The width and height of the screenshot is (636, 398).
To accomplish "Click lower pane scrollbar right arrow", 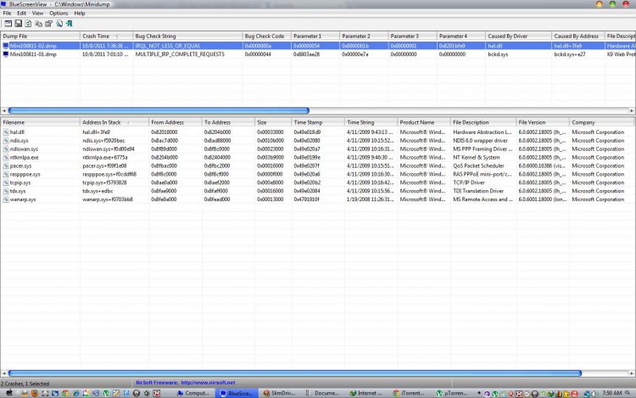I will (x=632, y=373).
